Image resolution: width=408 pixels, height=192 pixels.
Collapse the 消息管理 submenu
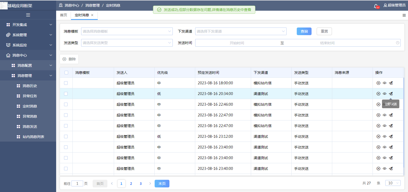coord(28,76)
